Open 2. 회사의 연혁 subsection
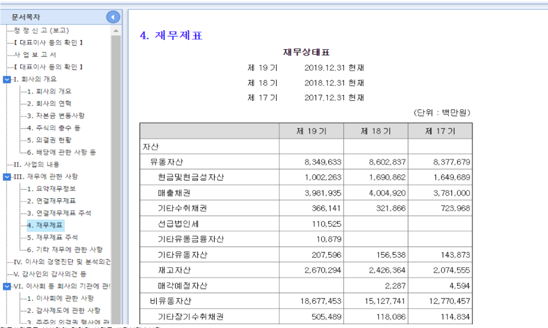 click(x=49, y=103)
